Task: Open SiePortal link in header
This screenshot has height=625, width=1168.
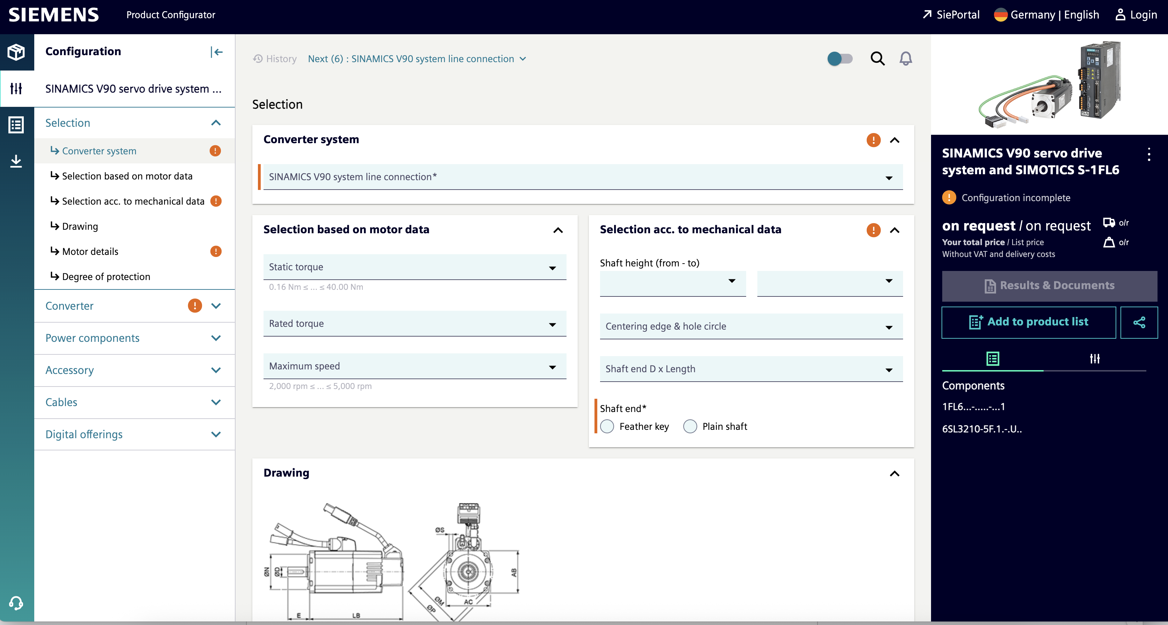Action: [x=951, y=15]
